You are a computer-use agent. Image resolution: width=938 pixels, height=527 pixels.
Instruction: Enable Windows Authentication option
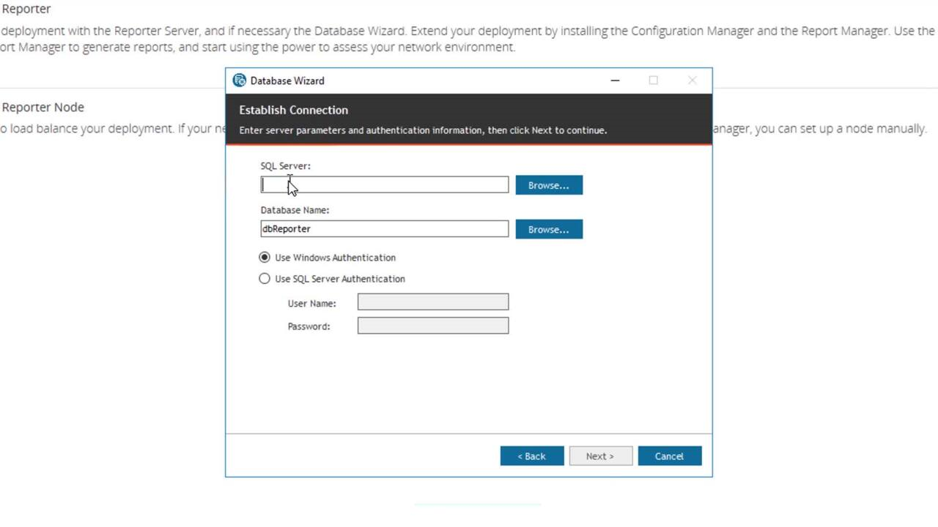(265, 257)
